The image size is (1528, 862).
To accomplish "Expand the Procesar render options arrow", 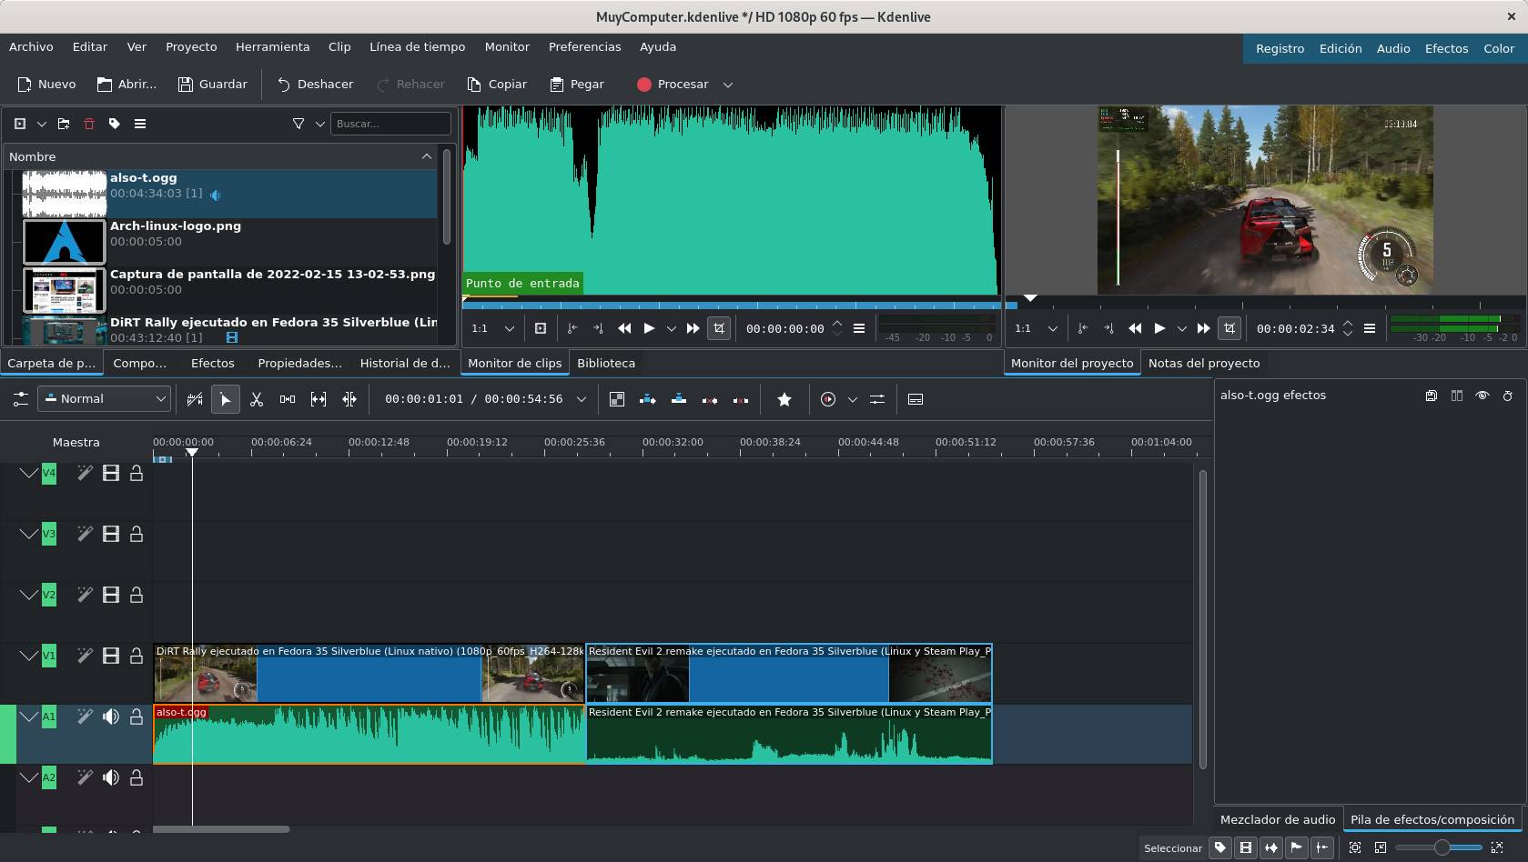I will [728, 85].
